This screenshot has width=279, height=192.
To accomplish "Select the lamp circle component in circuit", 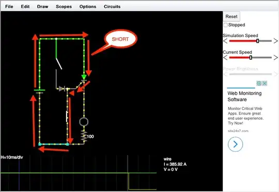I will point(84,122).
